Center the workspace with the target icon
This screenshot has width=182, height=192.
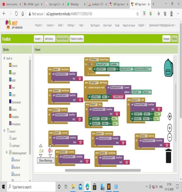[x=170, y=116]
